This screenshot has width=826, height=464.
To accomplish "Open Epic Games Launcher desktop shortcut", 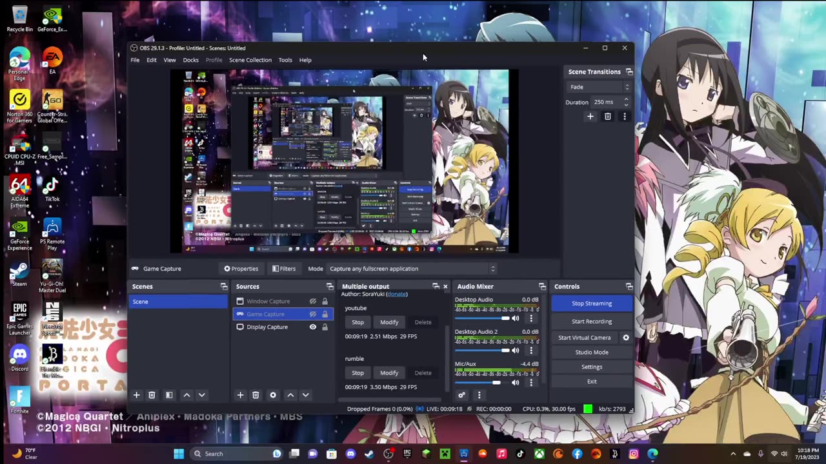I will 19,319.
